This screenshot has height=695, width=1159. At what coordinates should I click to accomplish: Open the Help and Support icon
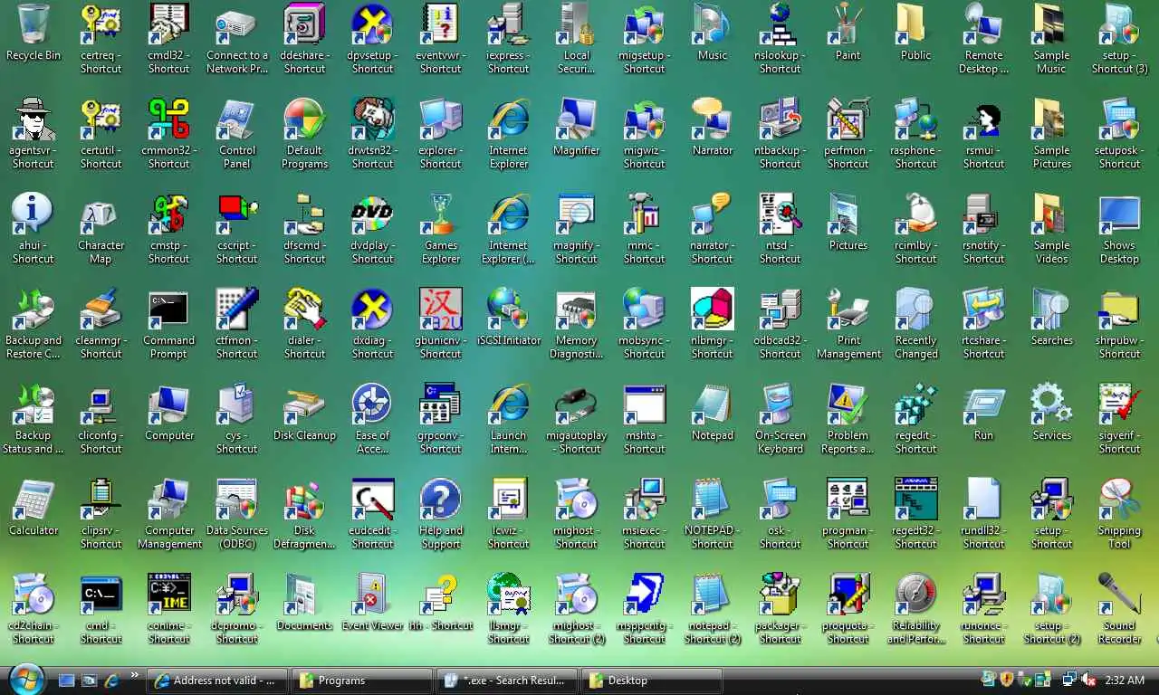pos(440,515)
